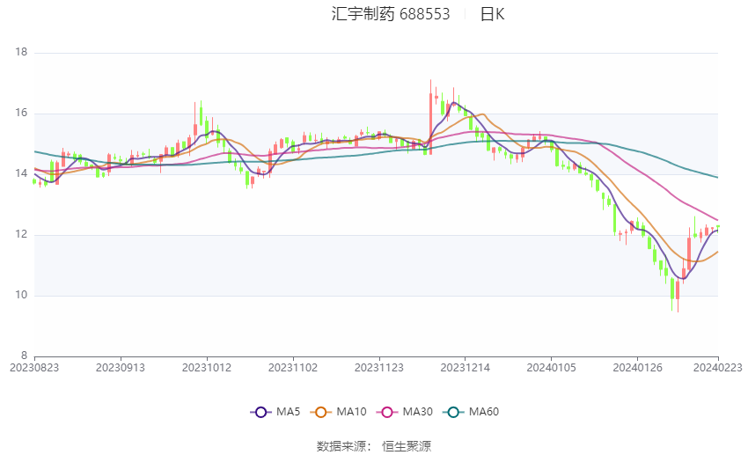Click the 10 price axis label

[x=21, y=295]
